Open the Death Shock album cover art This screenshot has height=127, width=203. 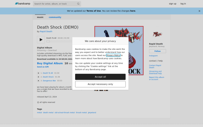119,50
